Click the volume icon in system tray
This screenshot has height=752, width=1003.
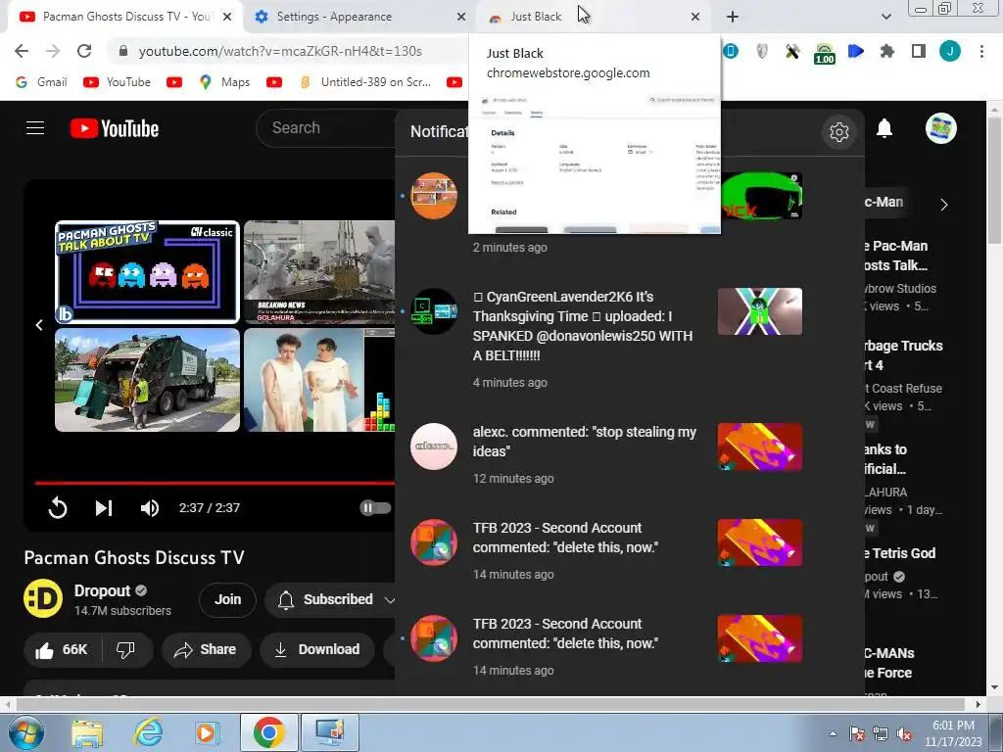[903, 734]
